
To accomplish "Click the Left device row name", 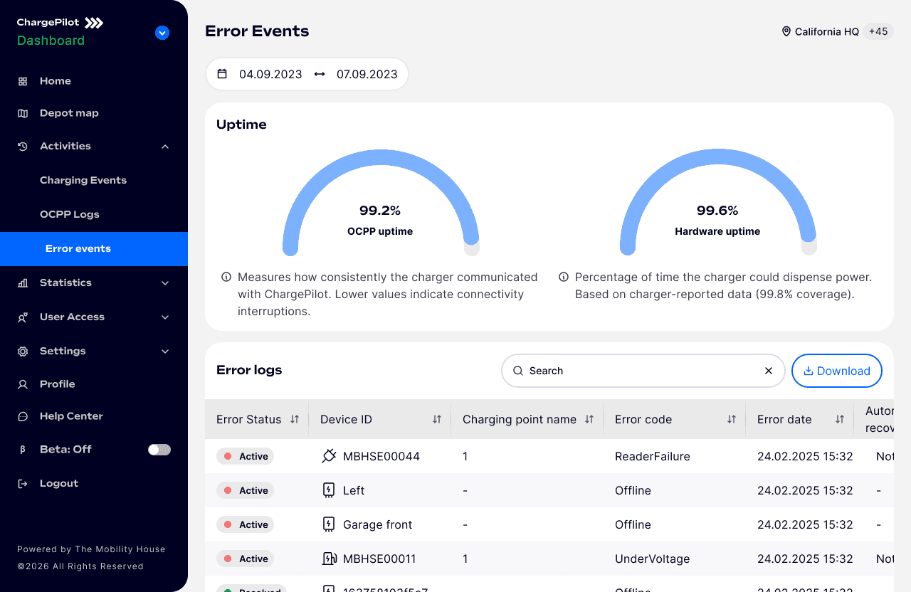I will 354,490.
